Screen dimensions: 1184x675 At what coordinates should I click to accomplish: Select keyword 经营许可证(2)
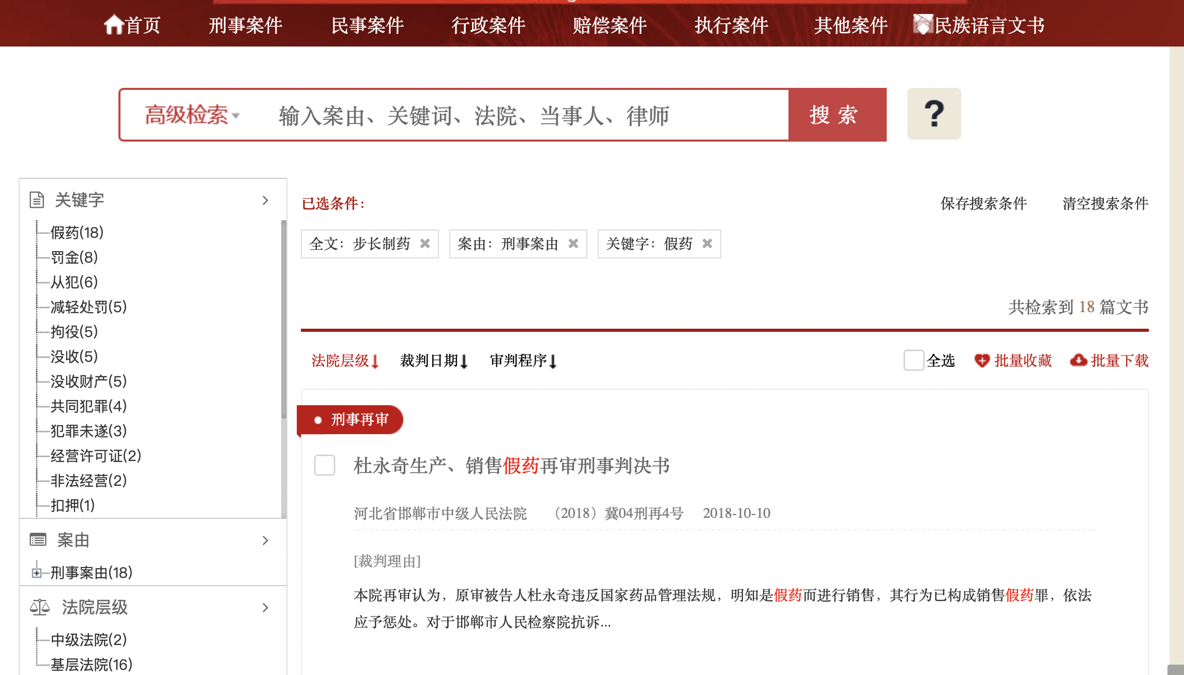(96, 455)
